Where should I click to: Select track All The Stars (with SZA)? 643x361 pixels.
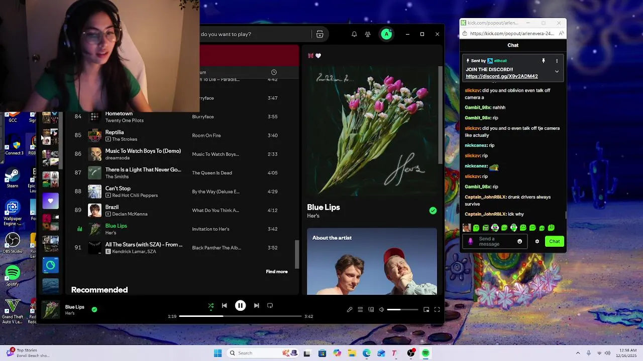[x=183, y=248]
